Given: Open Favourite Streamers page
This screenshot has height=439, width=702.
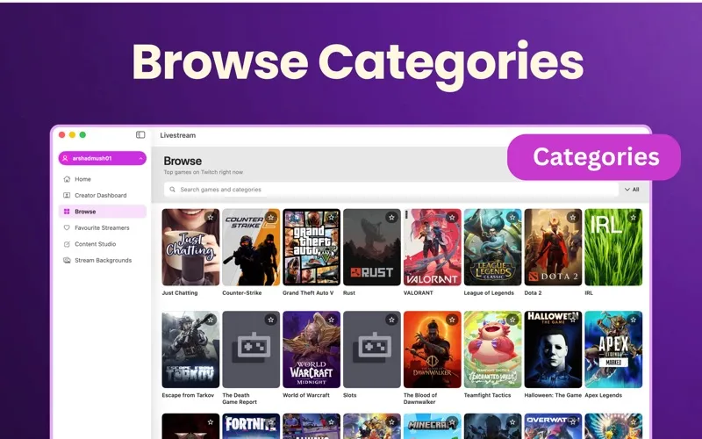Looking at the screenshot, I should click(102, 227).
